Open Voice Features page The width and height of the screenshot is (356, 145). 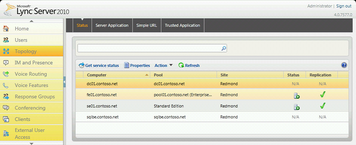pos(32,85)
